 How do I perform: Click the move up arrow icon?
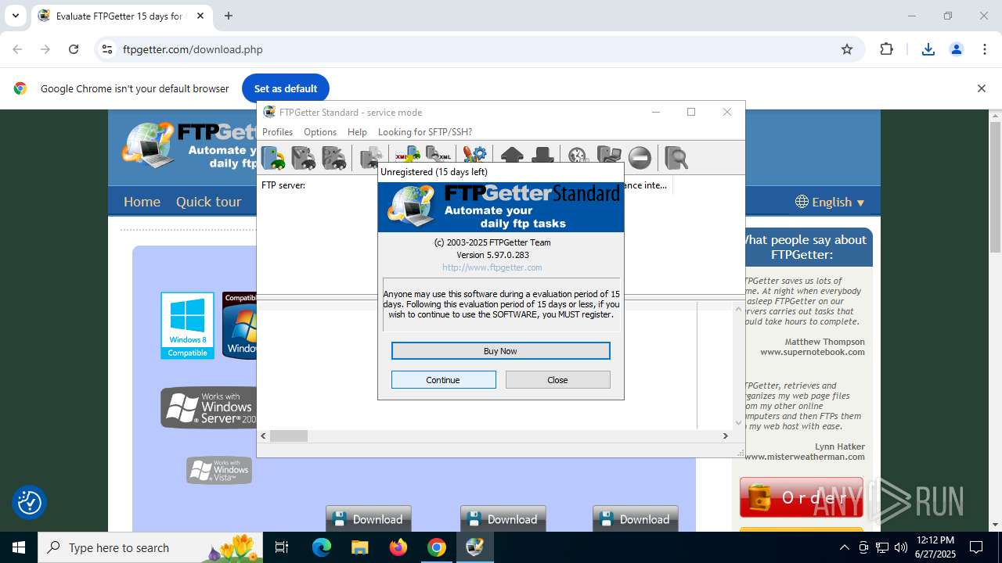pos(512,154)
